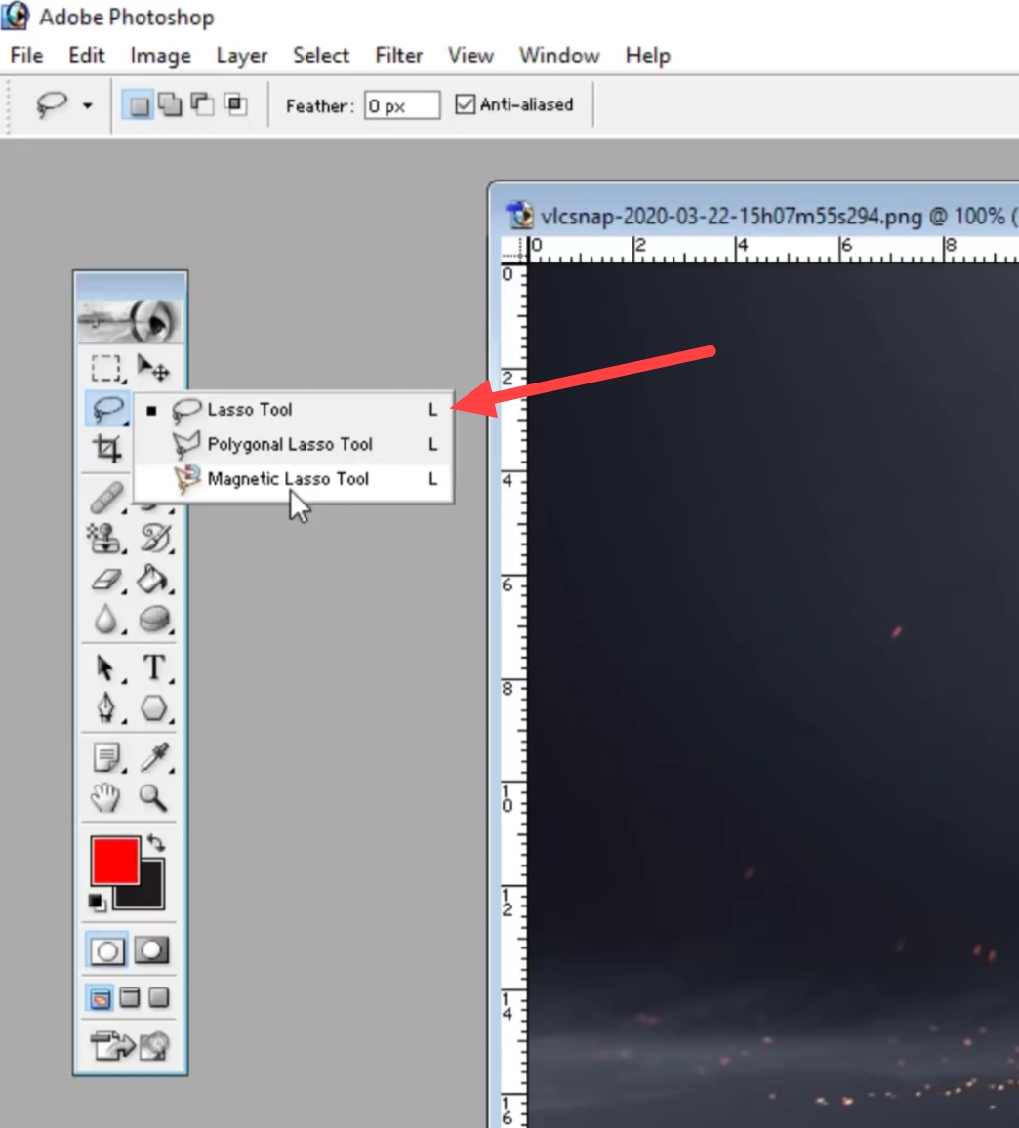Choose Lasso Tool from flyout
The height and width of the screenshot is (1128, 1019).
pyautogui.click(x=294, y=409)
